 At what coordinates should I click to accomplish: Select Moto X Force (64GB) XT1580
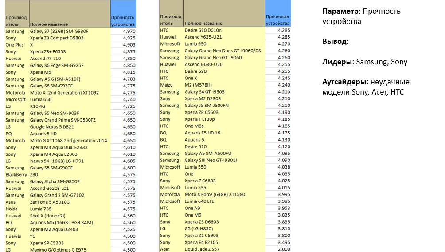(x=215, y=194)
